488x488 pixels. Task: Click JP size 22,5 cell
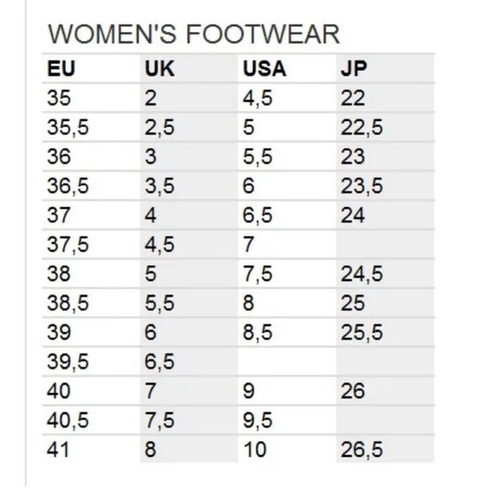[x=385, y=127]
